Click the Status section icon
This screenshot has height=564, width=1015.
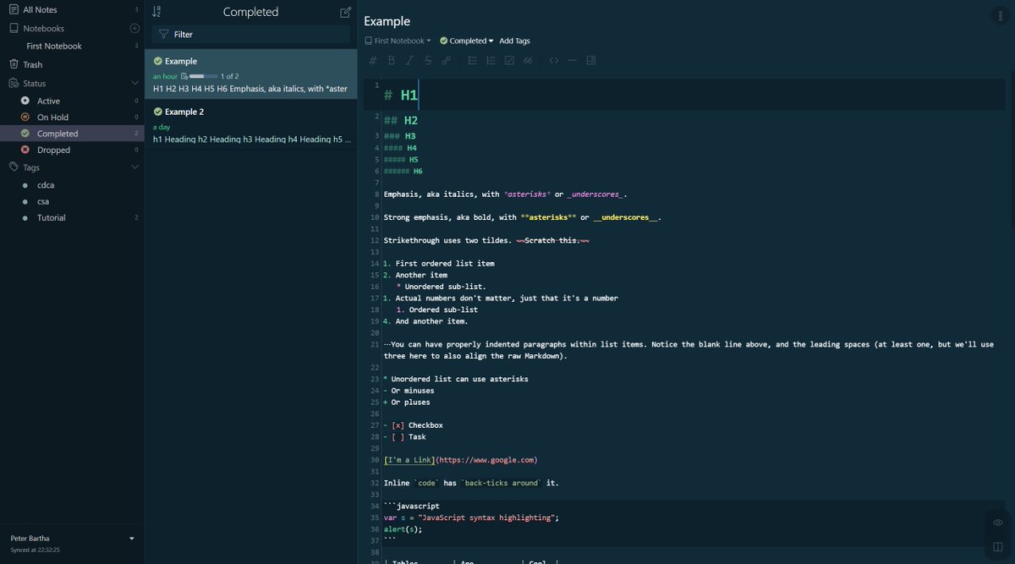pos(14,83)
